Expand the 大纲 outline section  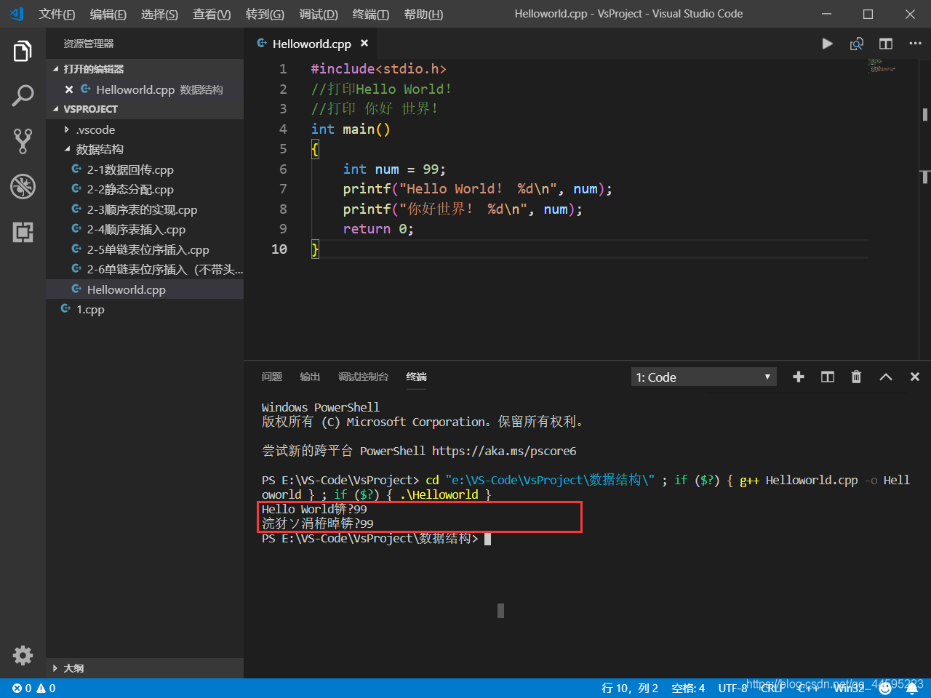[145, 668]
